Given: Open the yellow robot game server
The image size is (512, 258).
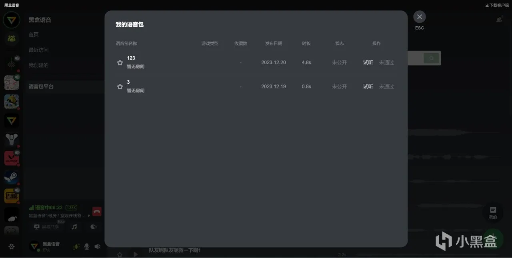Looking at the screenshot, I should pos(12,101).
